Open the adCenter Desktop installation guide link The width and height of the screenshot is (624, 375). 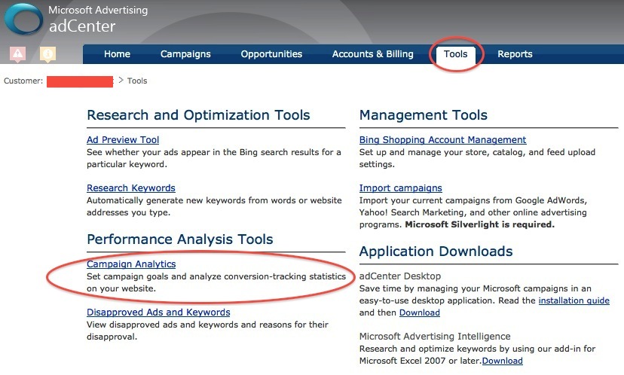[x=574, y=300]
